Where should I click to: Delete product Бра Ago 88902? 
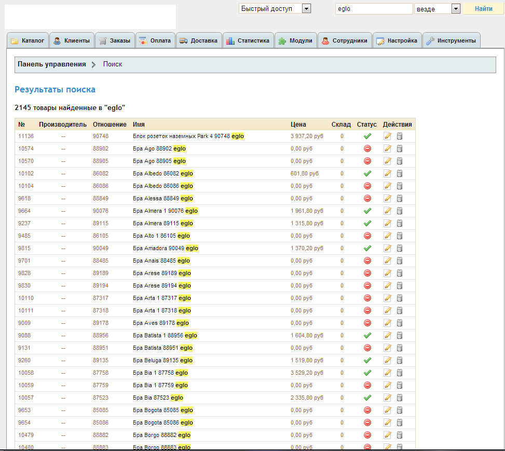(x=400, y=149)
